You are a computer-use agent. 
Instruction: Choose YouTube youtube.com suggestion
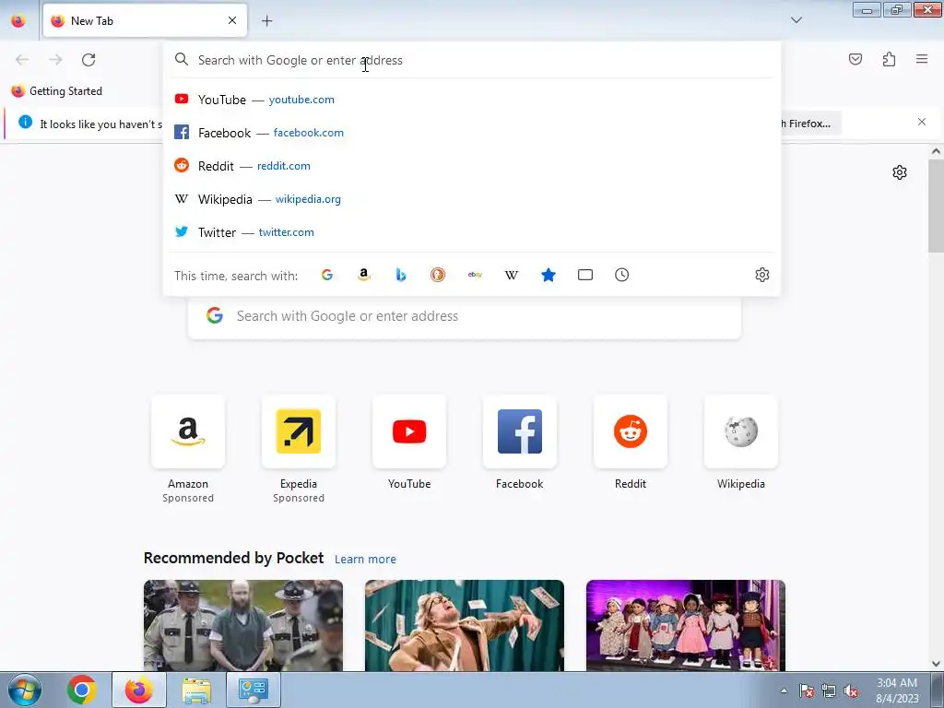472,100
